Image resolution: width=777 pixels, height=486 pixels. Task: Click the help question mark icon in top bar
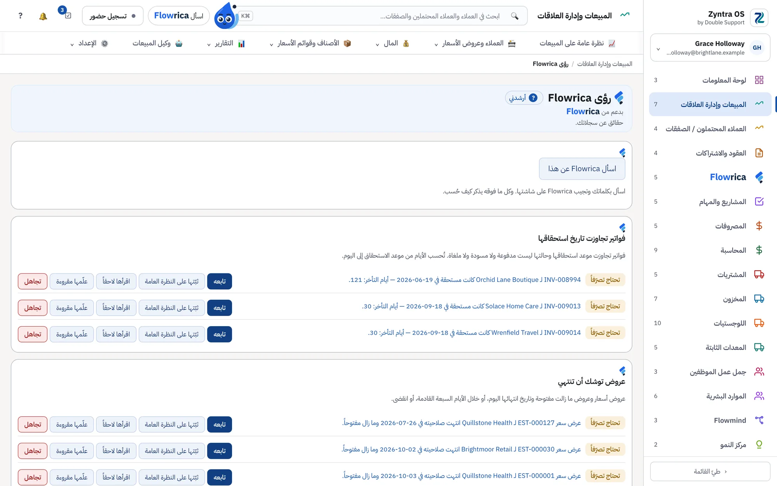[x=21, y=16]
